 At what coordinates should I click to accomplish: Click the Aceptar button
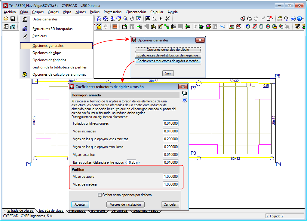click(80, 204)
